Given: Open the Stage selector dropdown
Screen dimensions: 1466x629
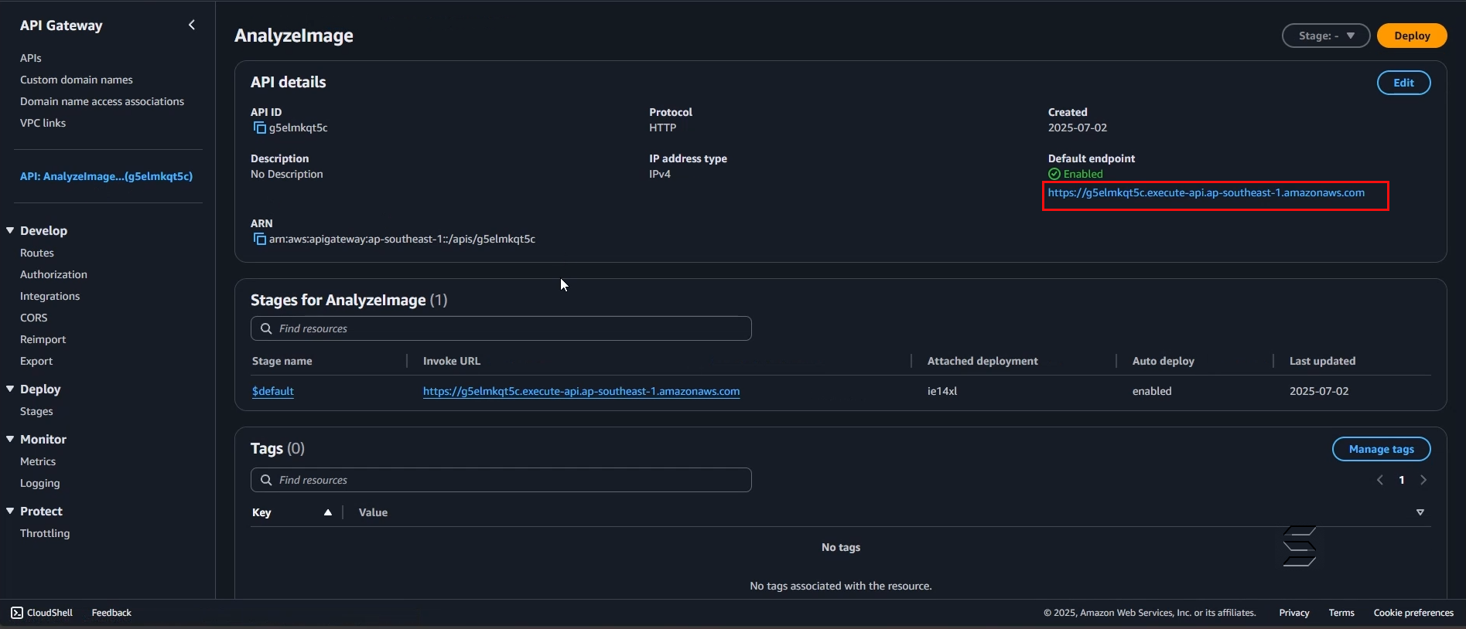Looking at the screenshot, I should 1326,36.
